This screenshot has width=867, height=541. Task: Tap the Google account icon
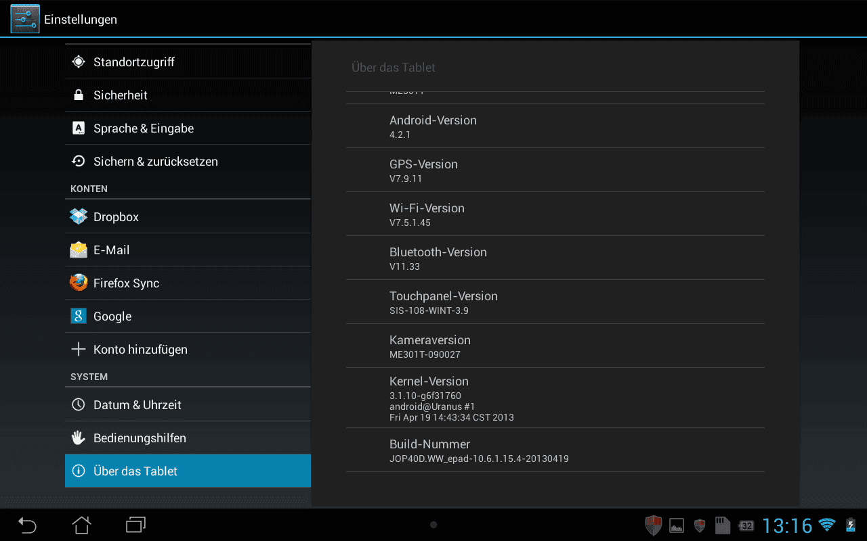point(79,316)
